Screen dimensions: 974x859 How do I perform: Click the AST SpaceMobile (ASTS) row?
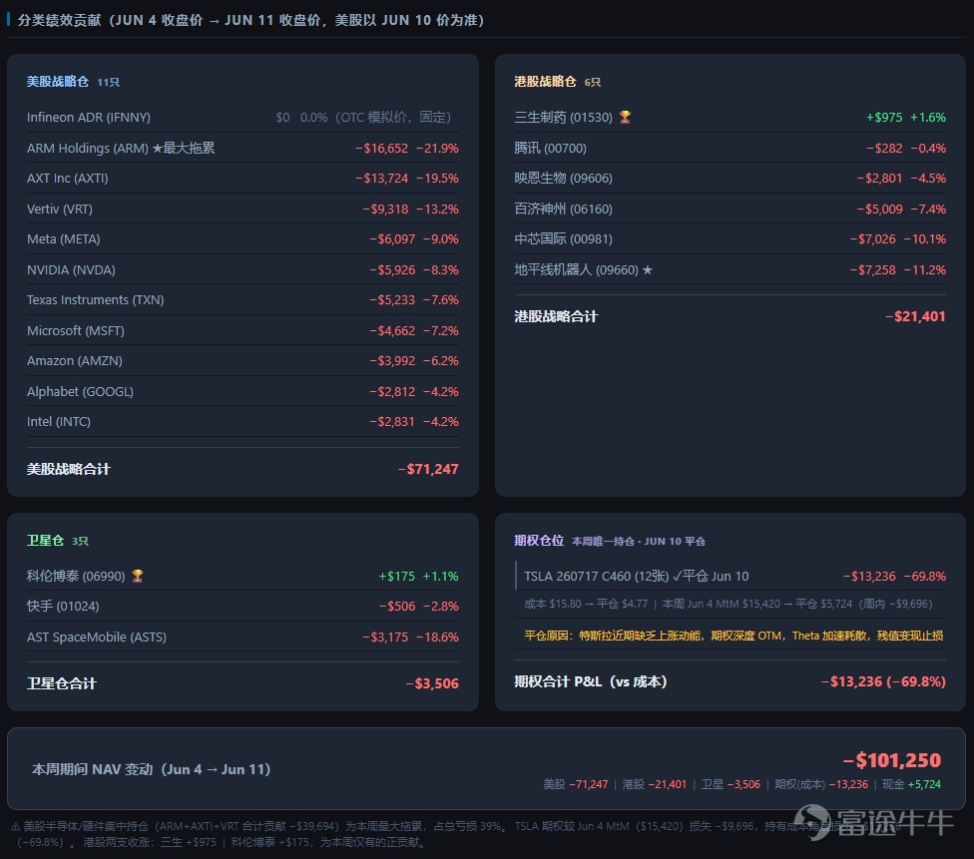(243, 637)
